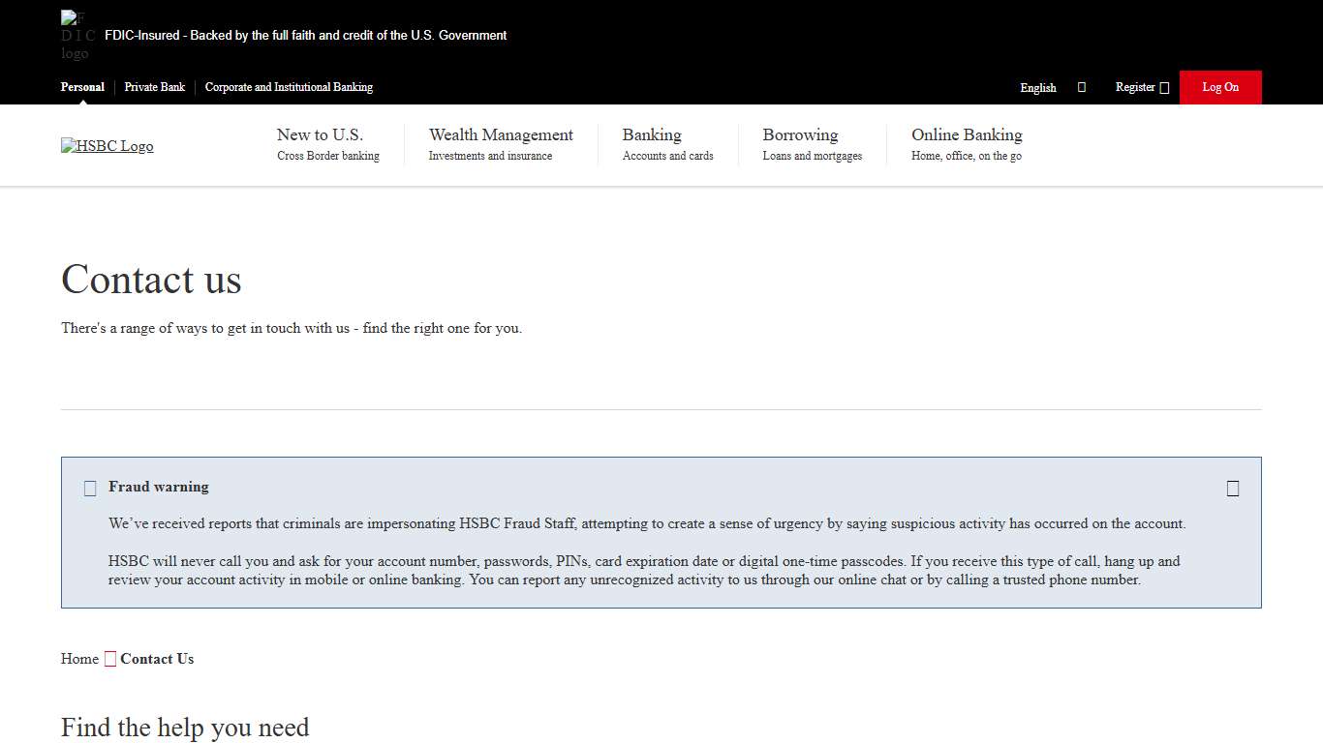
Task: Click the Home breadcrumb link
Action: [x=79, y=658]
